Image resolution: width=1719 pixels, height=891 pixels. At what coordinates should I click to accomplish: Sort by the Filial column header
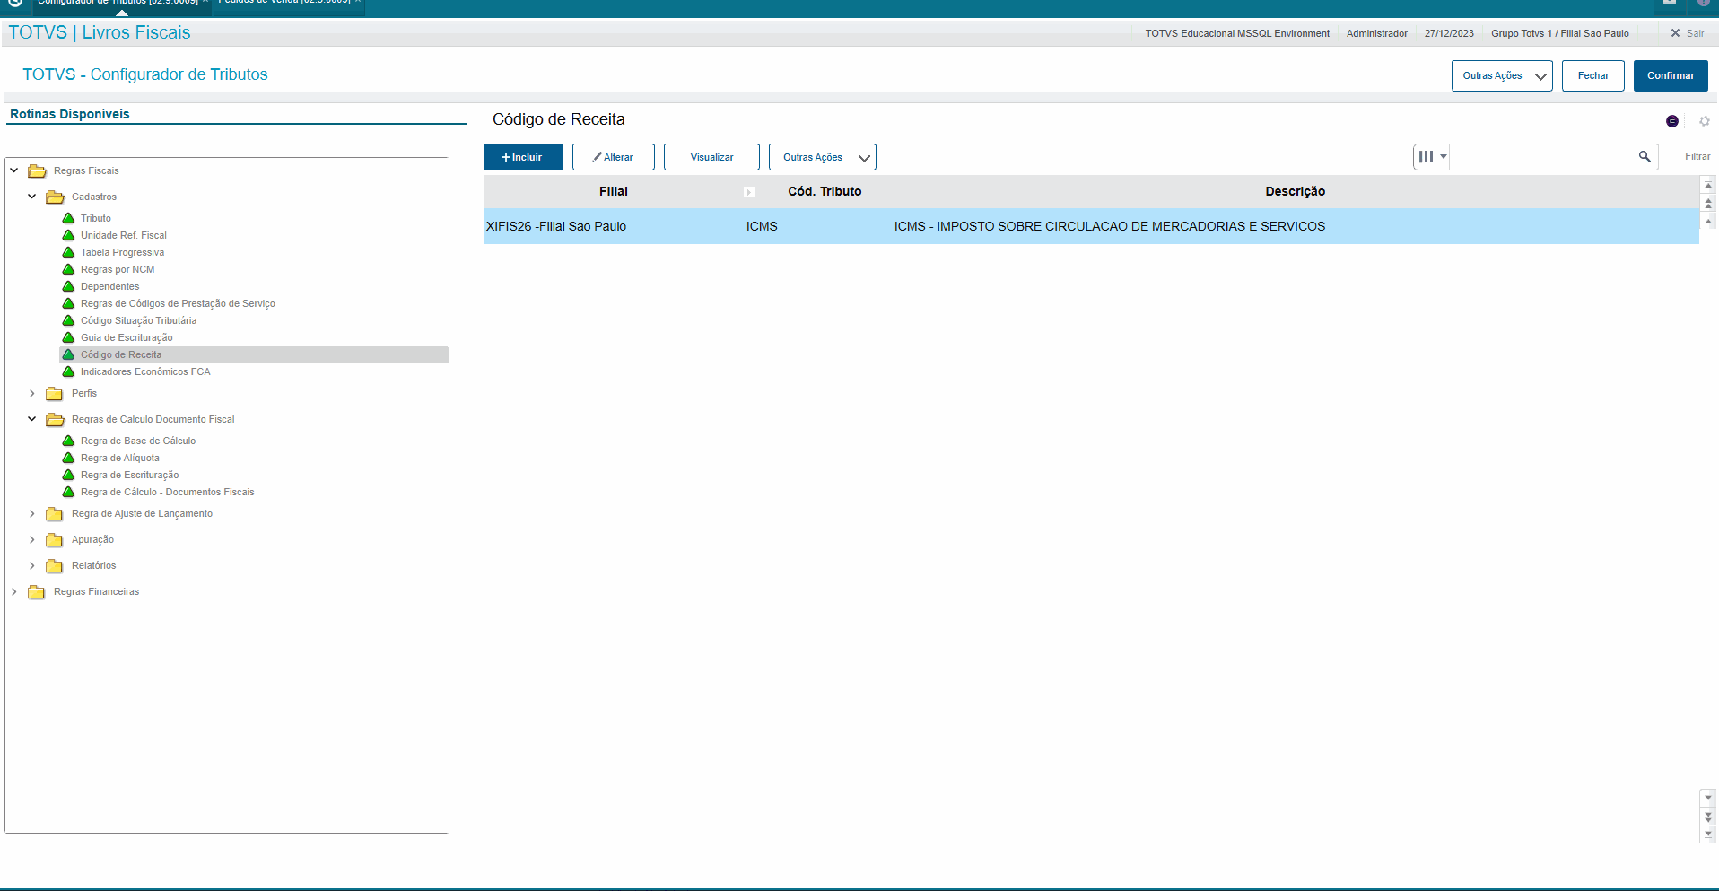[x=614, y=191]
